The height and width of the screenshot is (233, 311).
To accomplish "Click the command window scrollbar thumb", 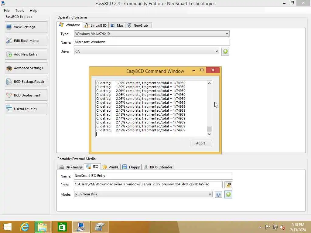I will tap(209, 129).
